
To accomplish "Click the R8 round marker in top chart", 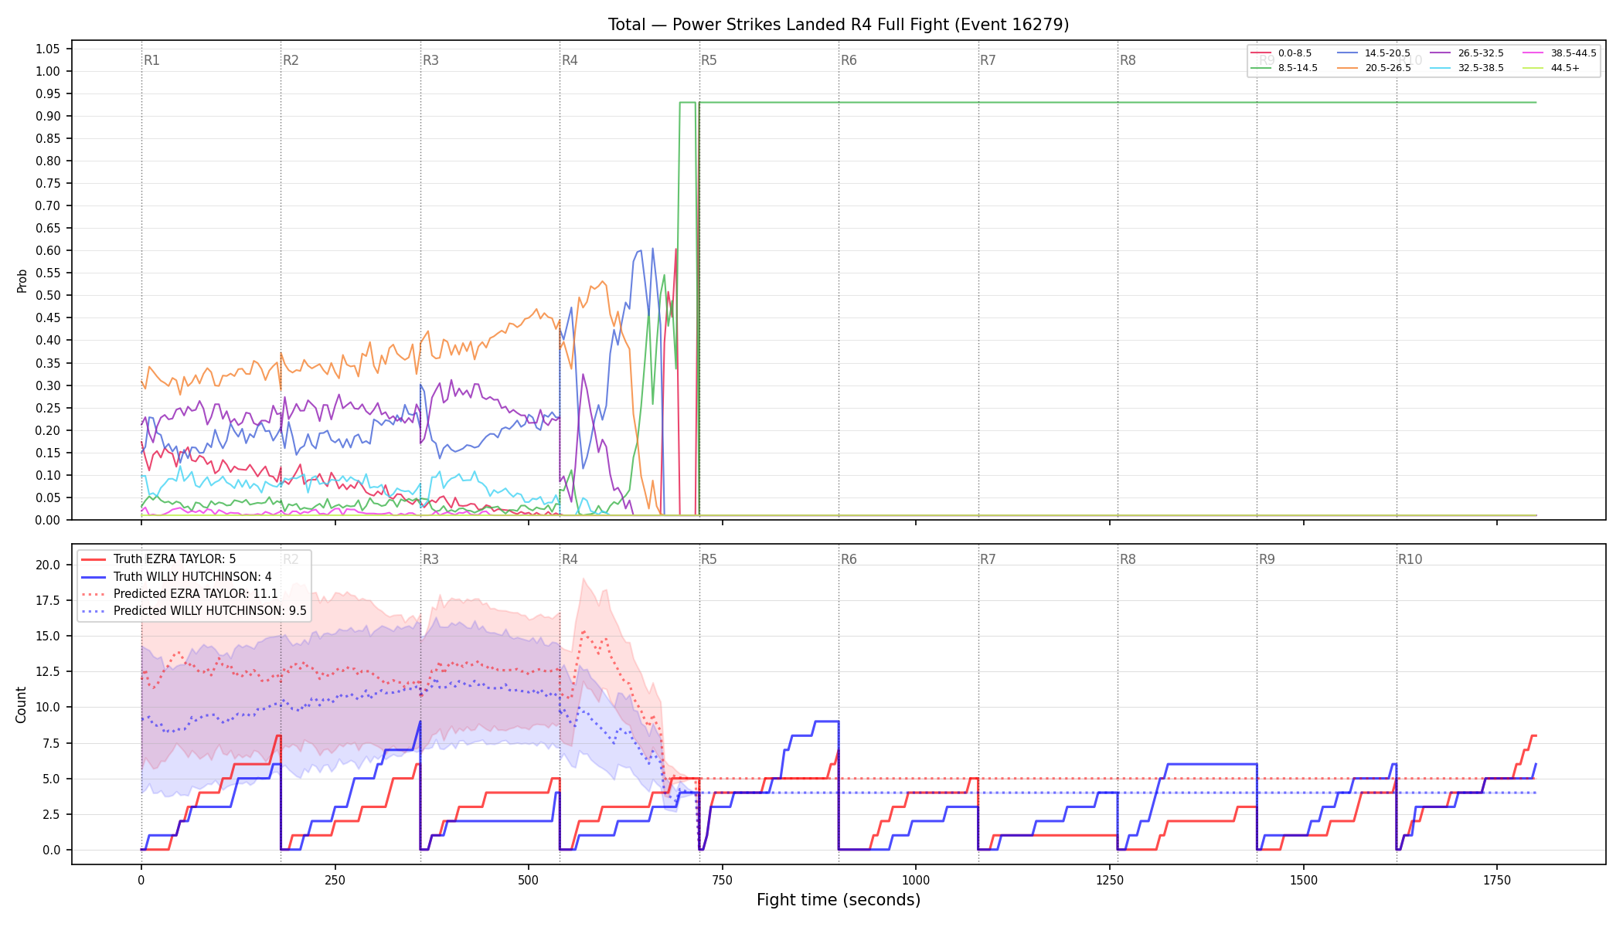I will [x=1128, y=60].
